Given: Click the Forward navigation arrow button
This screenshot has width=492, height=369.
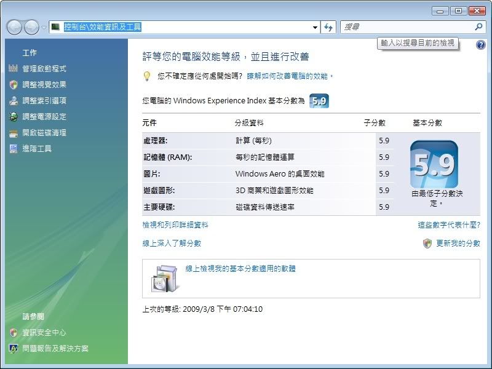Looking at the screenshot, I should 31,27.
